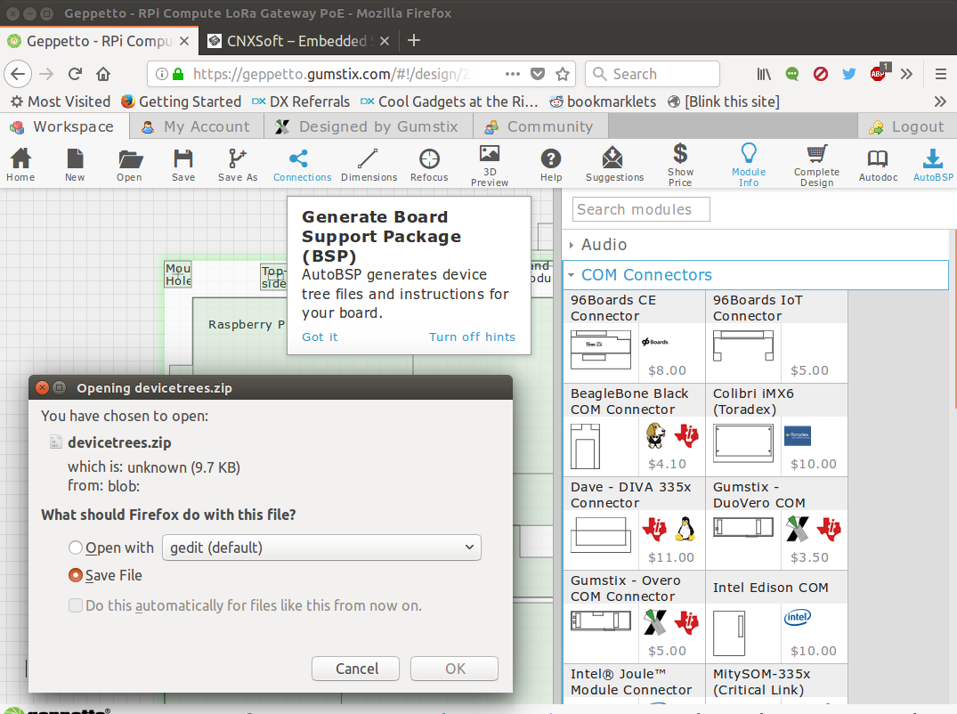
Task: Confirm download with OK button
Action: [455, 669]
